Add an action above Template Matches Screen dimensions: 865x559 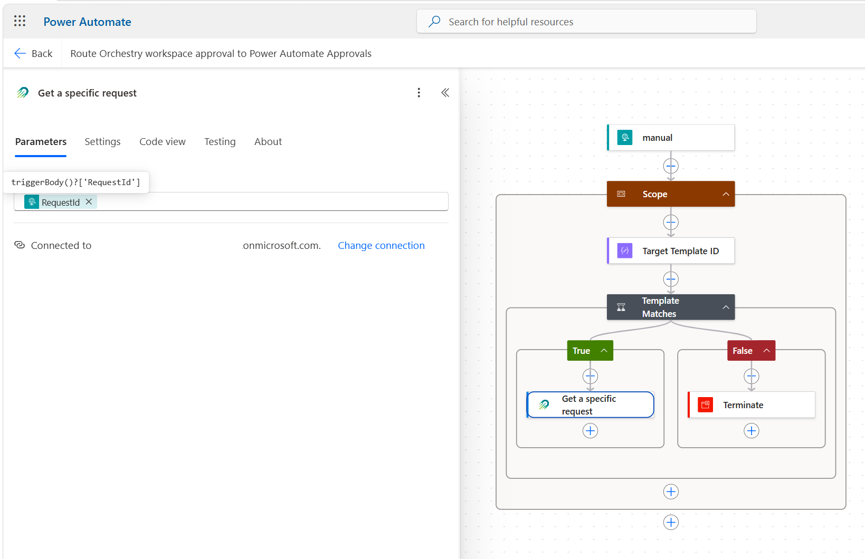click(671, 279)
